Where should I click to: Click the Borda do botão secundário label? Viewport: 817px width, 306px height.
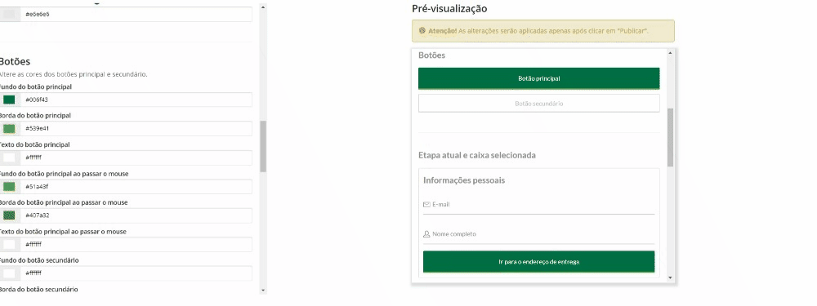(38, 289)
